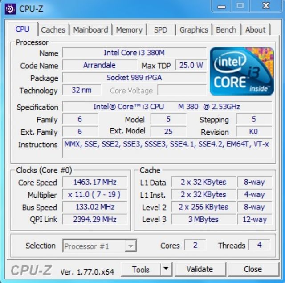This screenshot has height=283, width=285.
Task: Select the CPU tab
Action: coord(22,29)
